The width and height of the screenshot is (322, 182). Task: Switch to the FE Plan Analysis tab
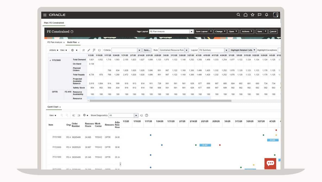pos(55,42)
